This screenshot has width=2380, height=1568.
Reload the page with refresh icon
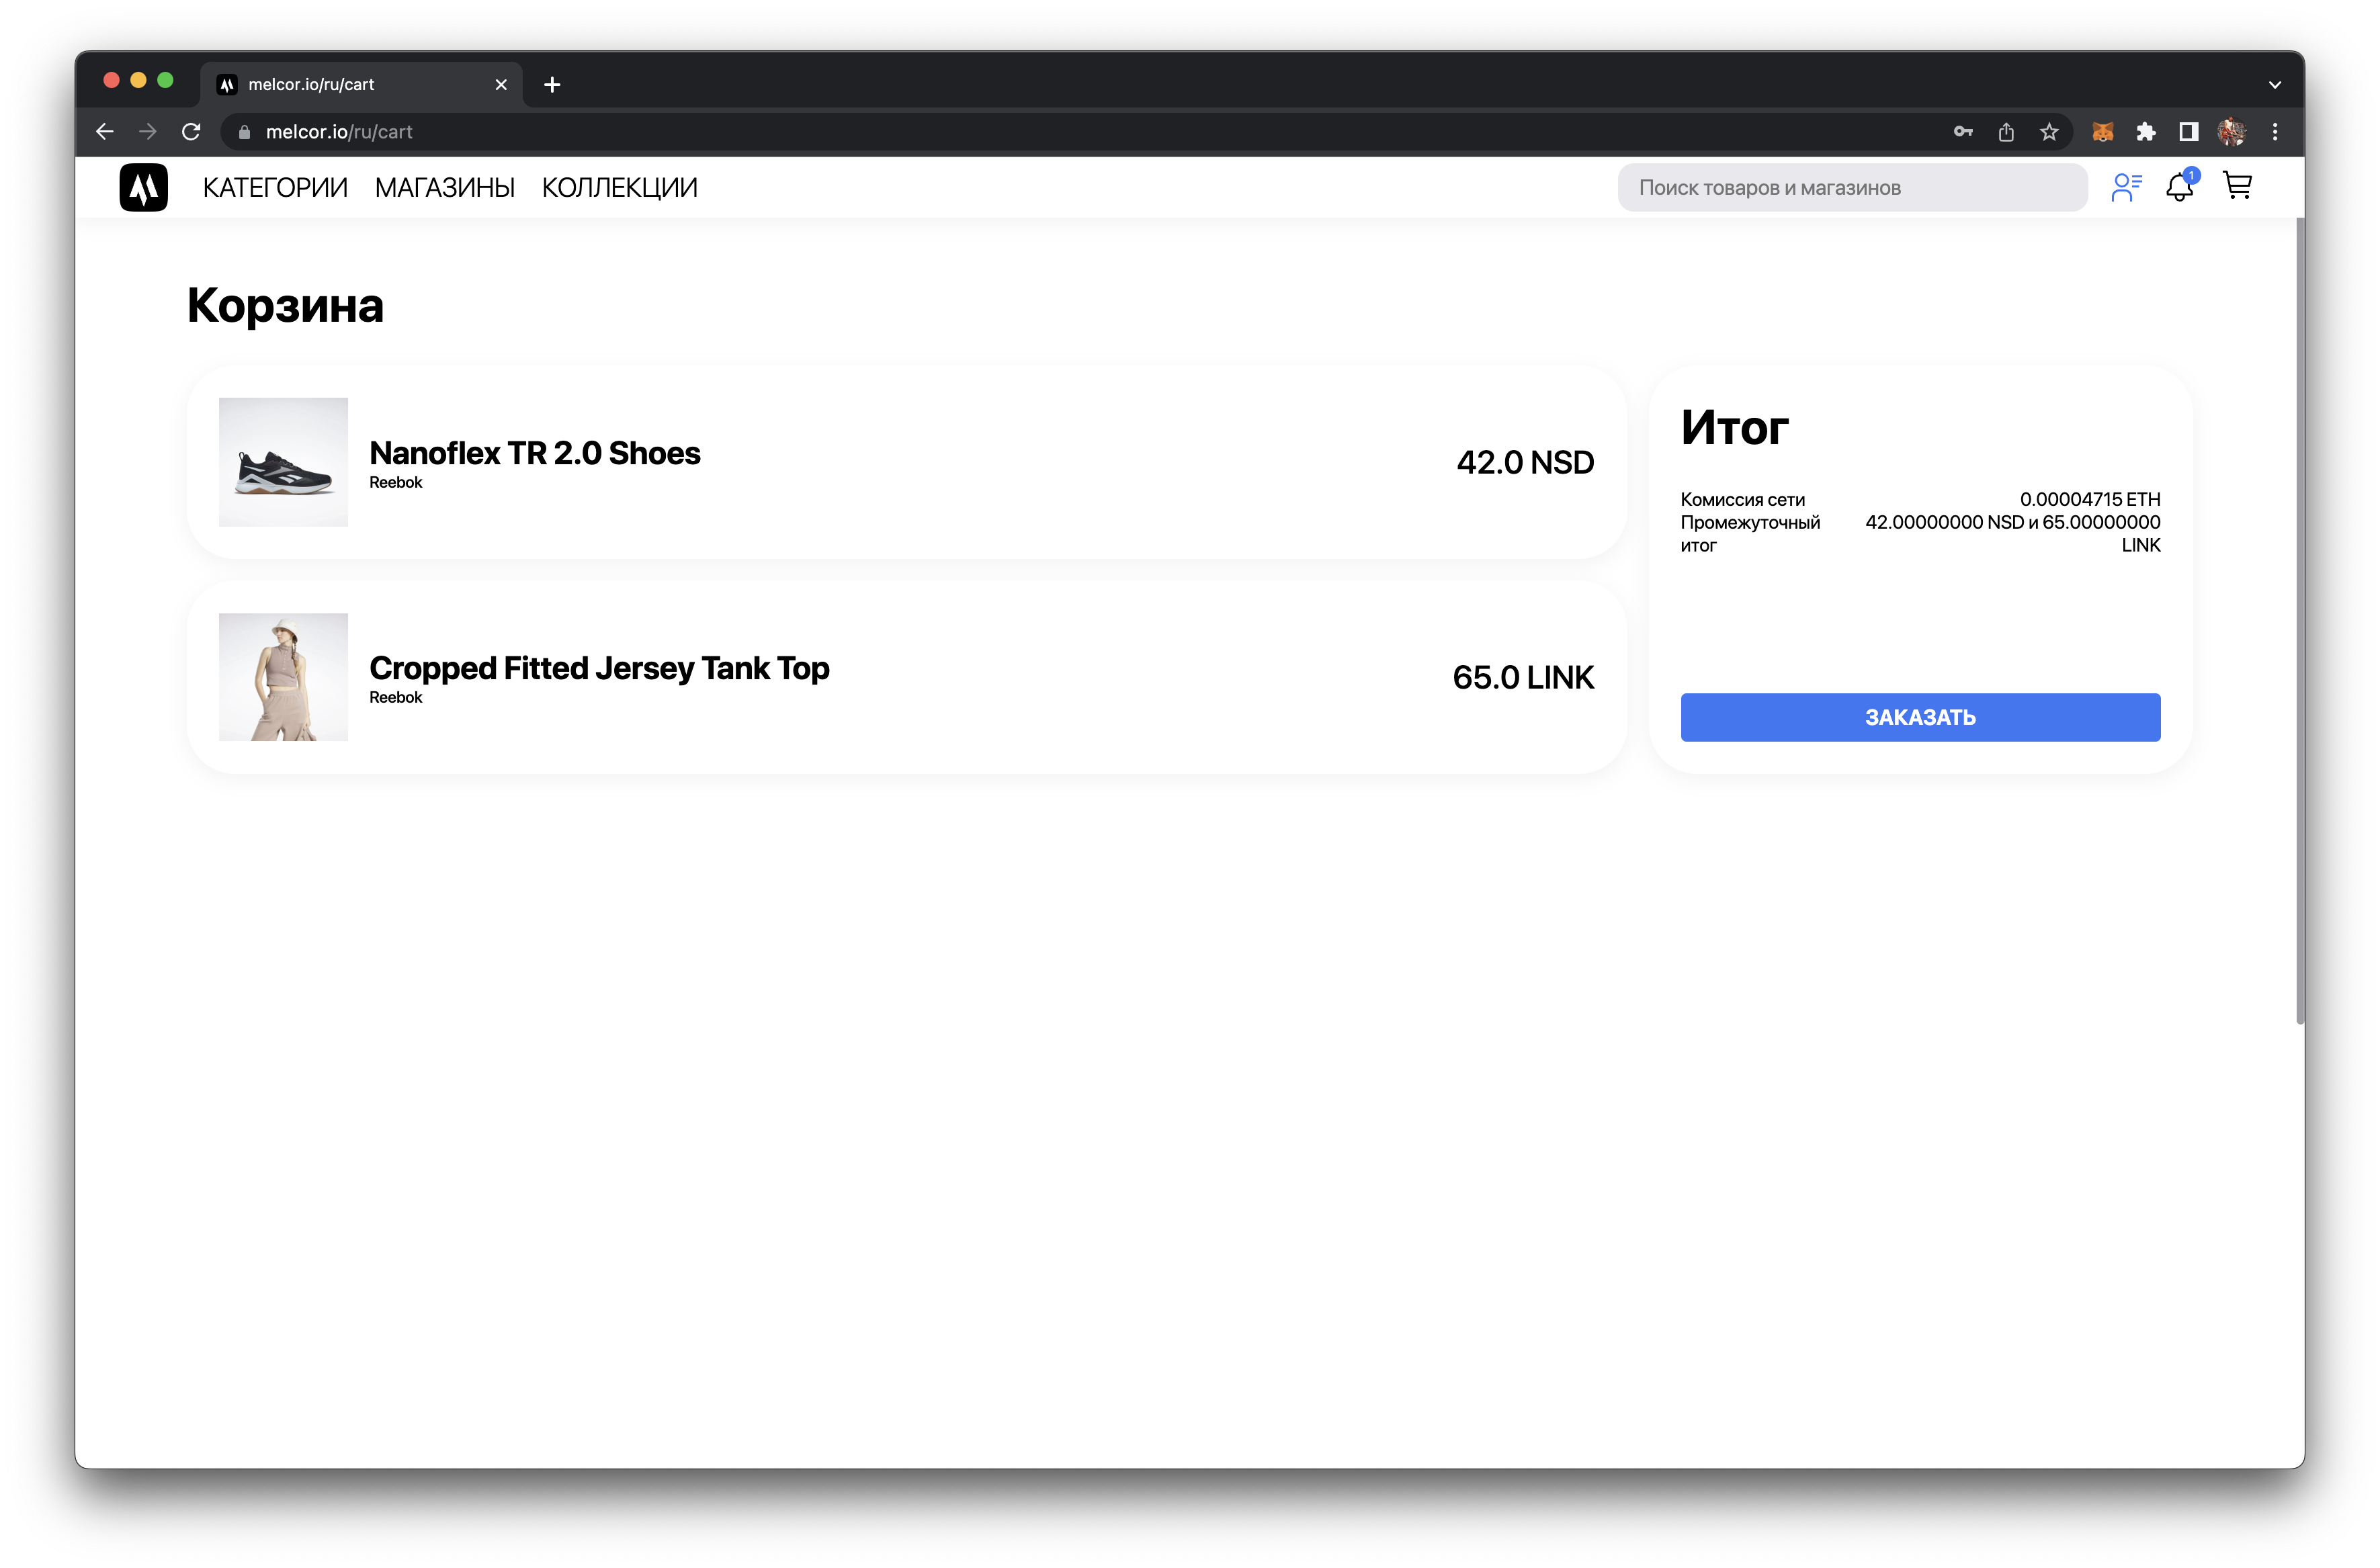coord(191,132)
